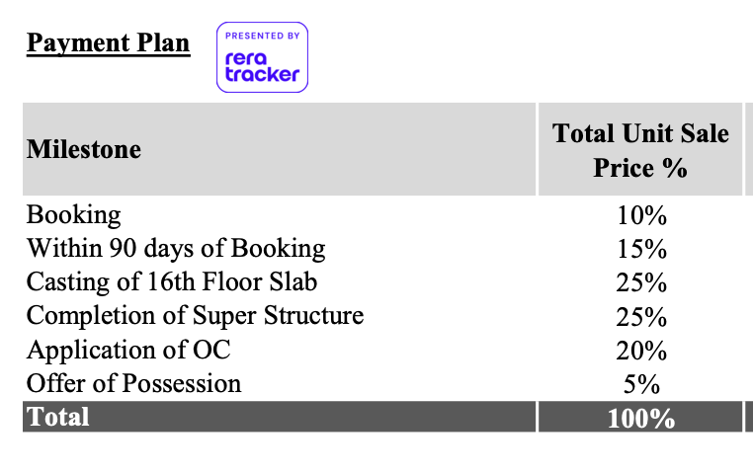Click the Total label in dark row
Image resolution: width=753 pixels, height=476 pixels.
tap(58, 417)
